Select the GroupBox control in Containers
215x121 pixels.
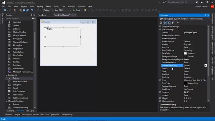pos(17,85)
